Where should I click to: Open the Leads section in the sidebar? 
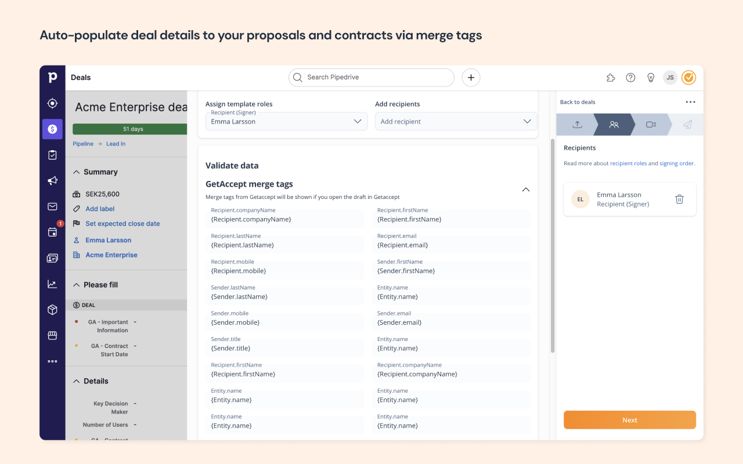(52, 103)
